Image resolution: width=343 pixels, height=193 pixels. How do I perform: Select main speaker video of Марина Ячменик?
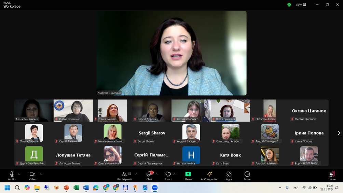(x=171, y=53)
